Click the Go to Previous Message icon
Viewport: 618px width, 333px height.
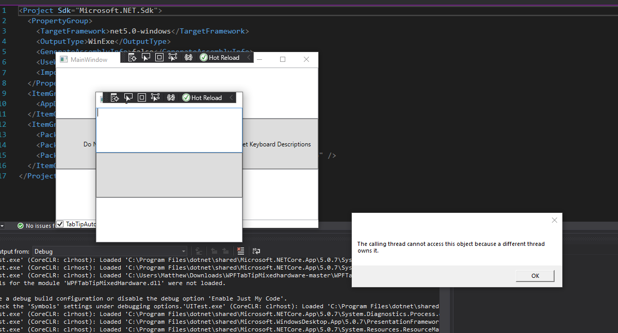click(x=214, y=251)
